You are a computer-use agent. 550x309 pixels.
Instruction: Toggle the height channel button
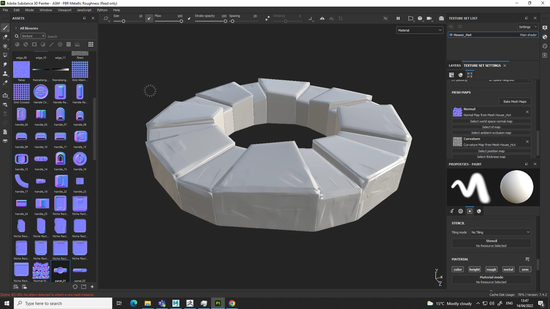474,270
